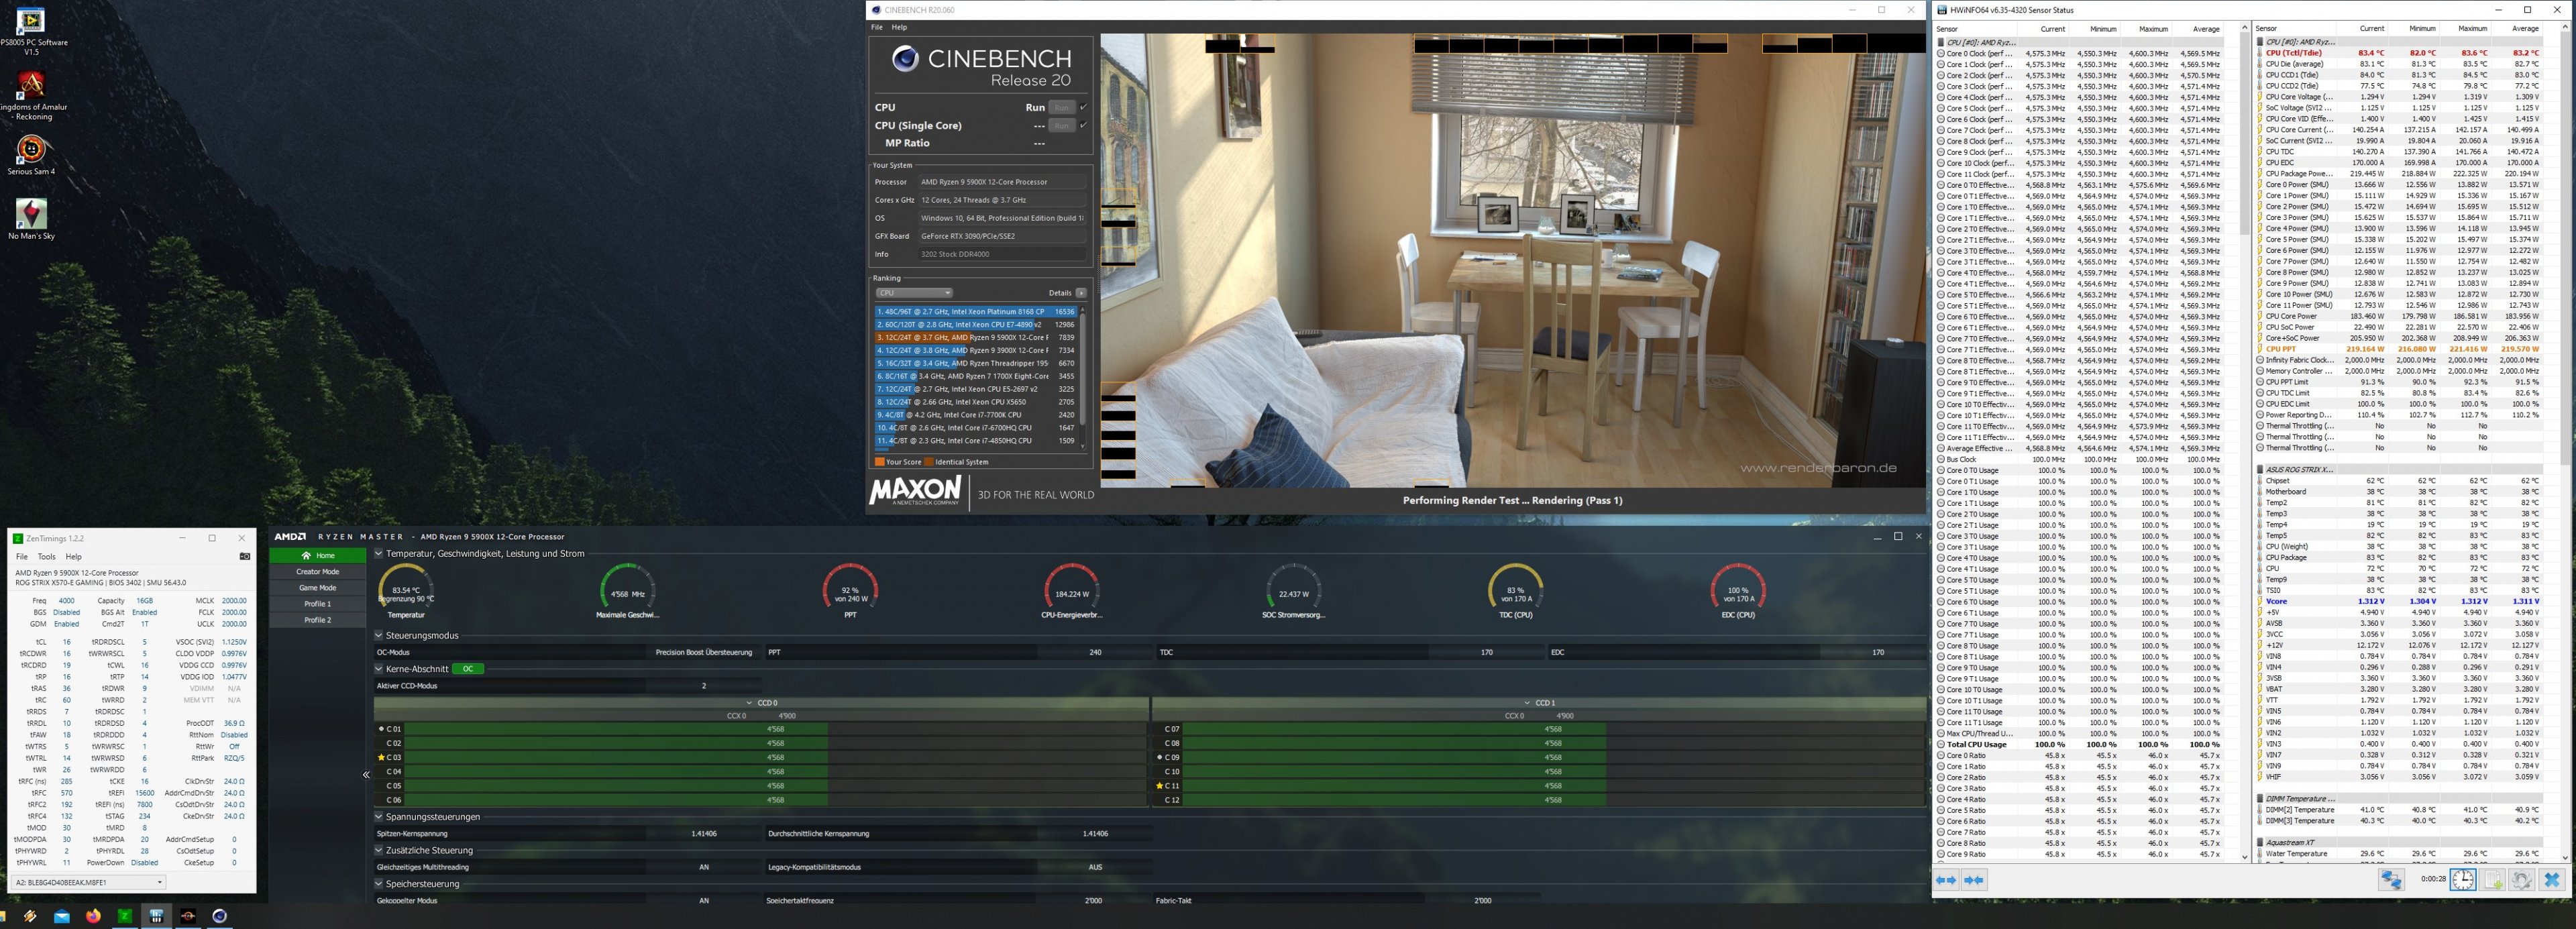Click the Details button in Cinebench ranking

pos(1080,293)
